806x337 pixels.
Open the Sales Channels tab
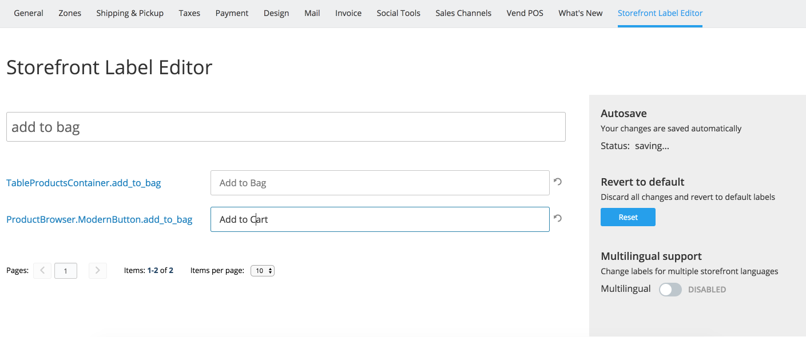coord(463,13)
